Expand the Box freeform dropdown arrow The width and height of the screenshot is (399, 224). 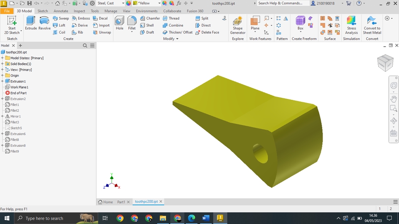click(300, 32)
